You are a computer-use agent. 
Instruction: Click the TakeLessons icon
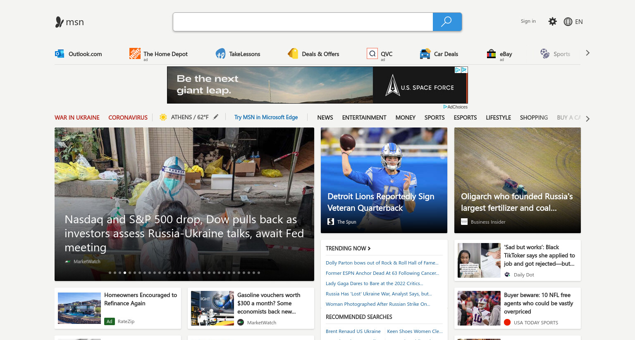220,54
